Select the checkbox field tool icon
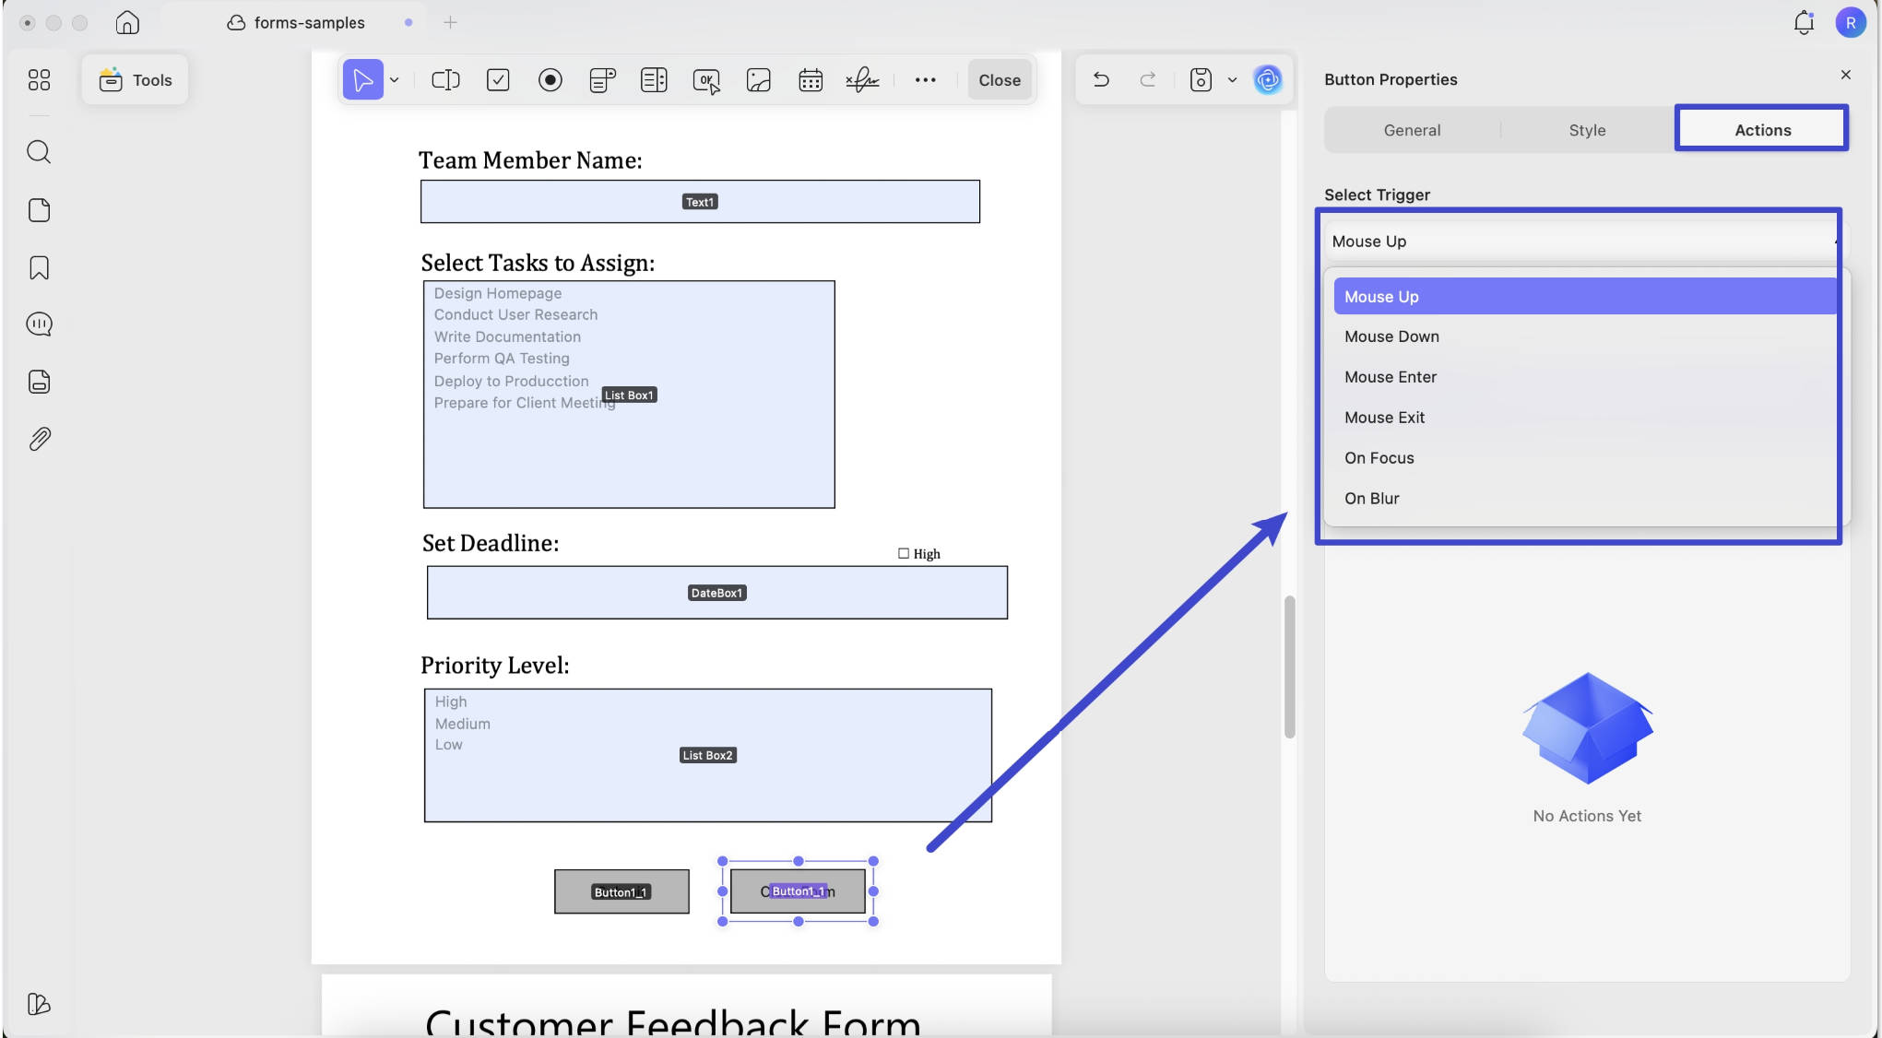This screenshot has height=1038, width=1882. [498, 80]
